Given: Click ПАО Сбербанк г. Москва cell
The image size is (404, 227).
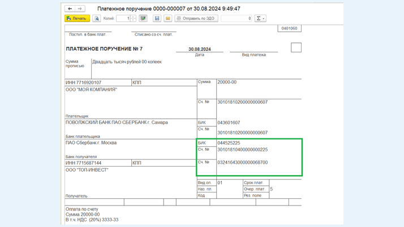Looking at the screenshot, I should (91, 143).
